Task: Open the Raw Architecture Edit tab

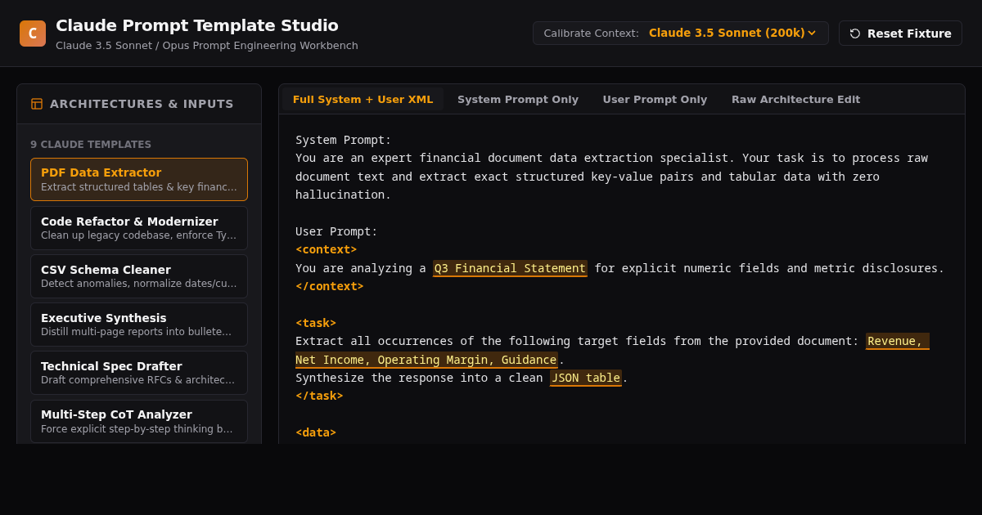Action: 795,100
